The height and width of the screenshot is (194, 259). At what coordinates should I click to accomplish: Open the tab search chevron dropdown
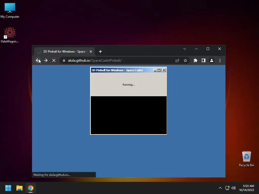click(185, 49)
